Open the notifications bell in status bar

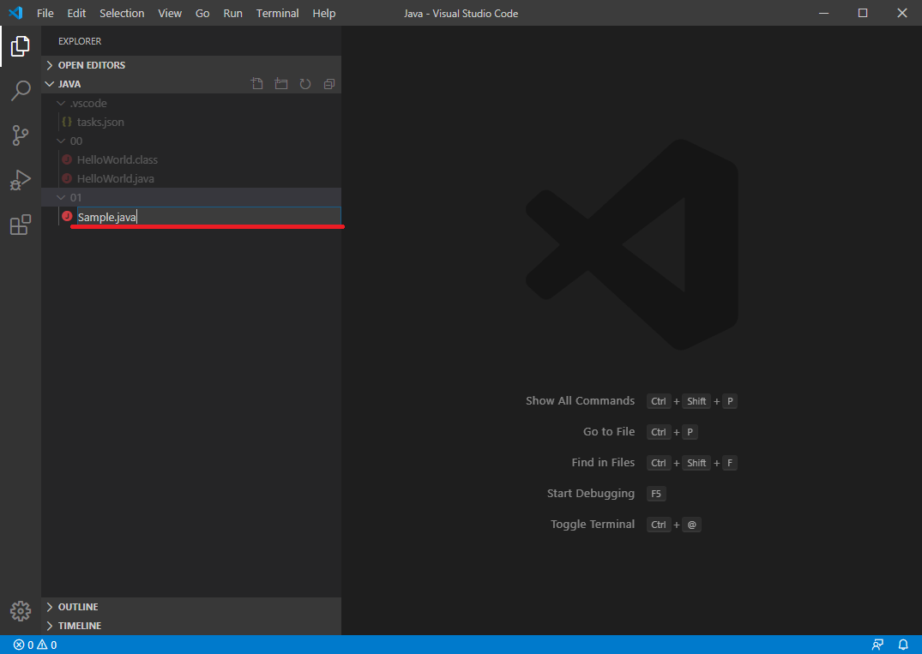click(903, 645)
